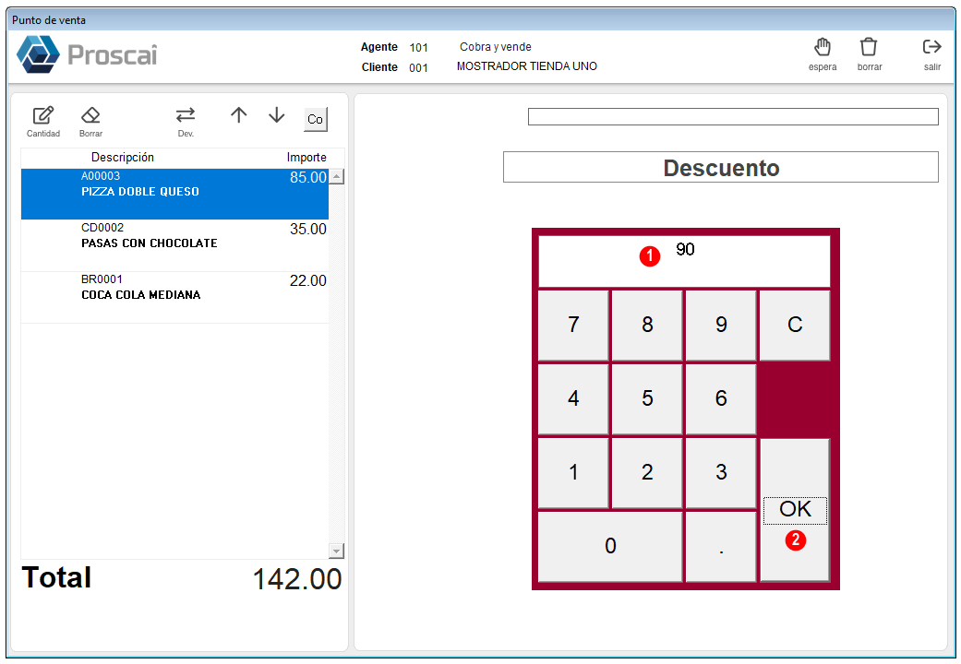Viewport: 961px width, 664px height.
Task: Exit using the salir icon
Action: point(931,47)
